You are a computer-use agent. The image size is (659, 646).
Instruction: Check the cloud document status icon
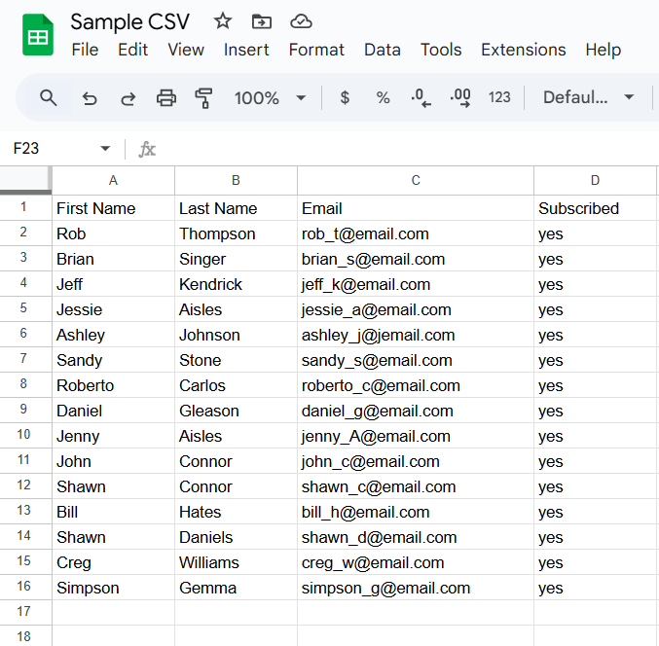[x=302, y=21]
